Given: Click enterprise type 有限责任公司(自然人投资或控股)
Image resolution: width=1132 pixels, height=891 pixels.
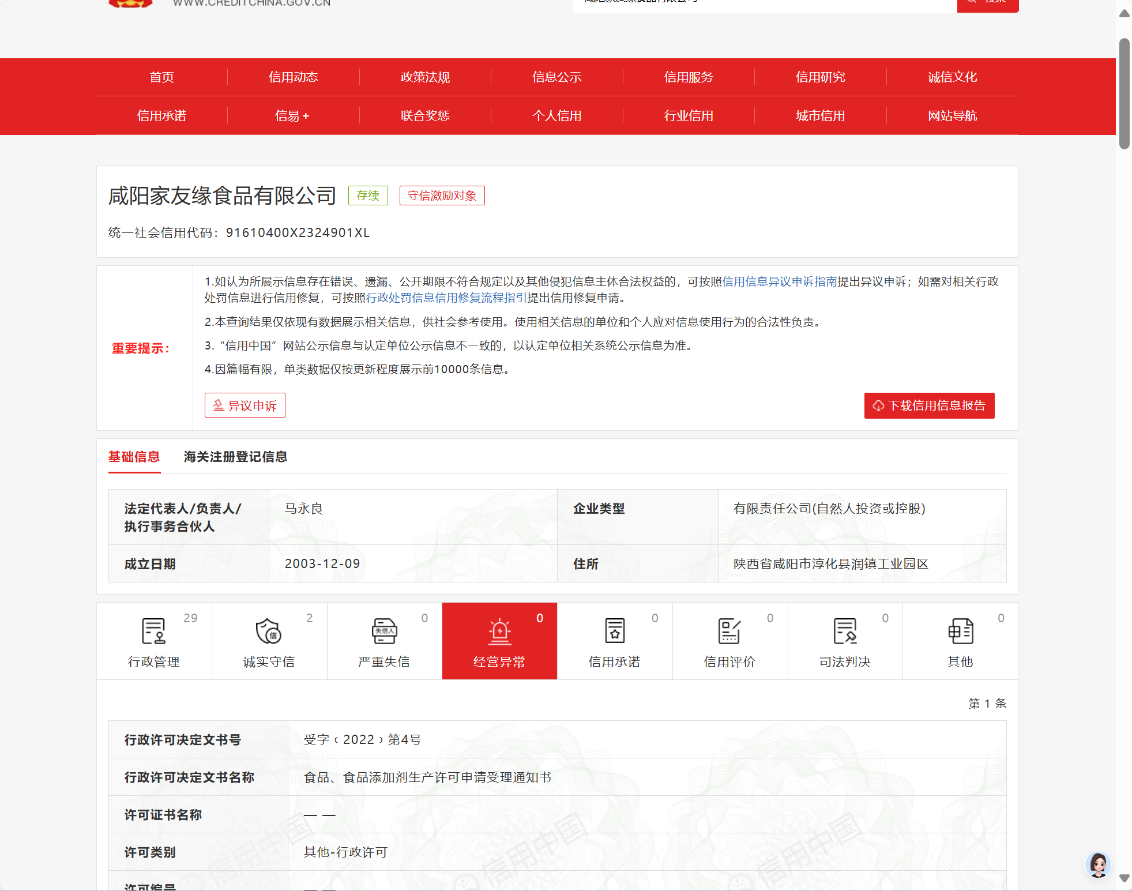Looking at the screenshot, I should pyautogui.click(x=829, y=509).
